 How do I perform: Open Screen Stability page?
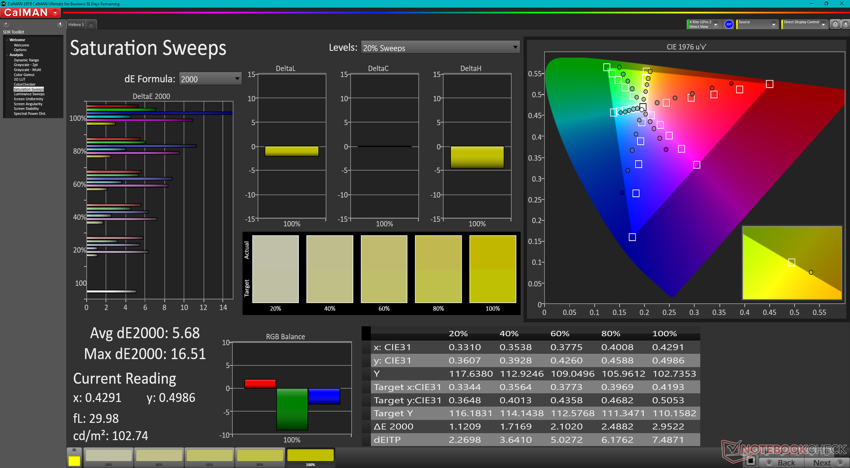click(26, 109)
